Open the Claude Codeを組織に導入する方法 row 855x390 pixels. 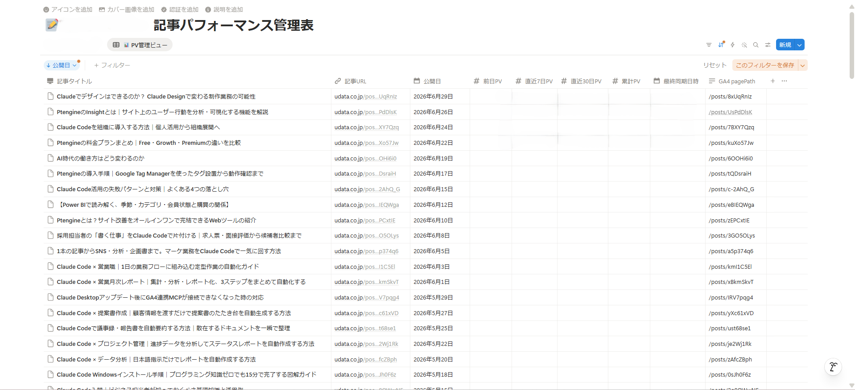(138, 127)
